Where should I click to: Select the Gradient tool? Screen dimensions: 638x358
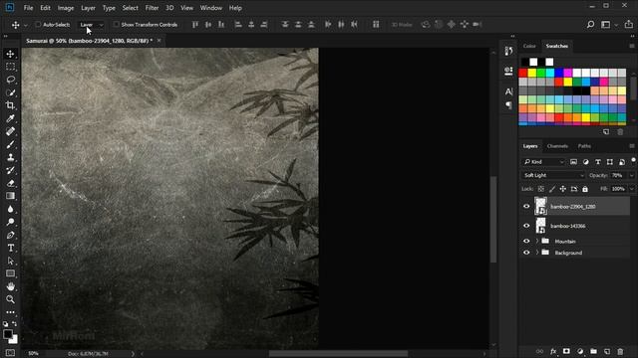11,196
